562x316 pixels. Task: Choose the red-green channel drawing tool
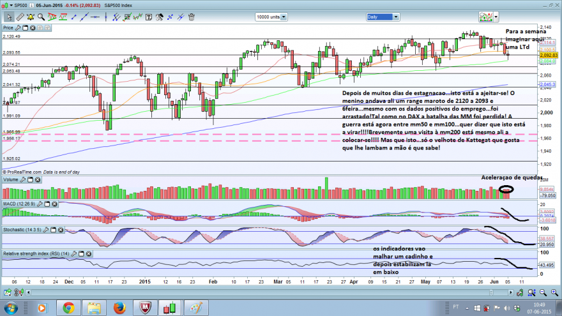coord(63,17)
